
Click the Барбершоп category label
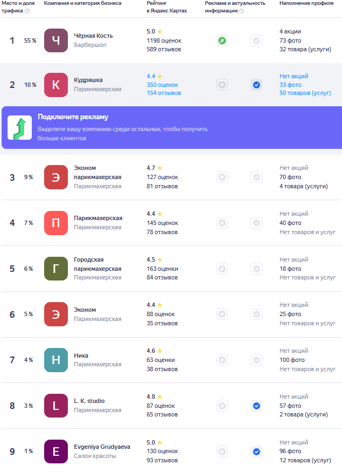pyautogui.click(x=90, y=45)
